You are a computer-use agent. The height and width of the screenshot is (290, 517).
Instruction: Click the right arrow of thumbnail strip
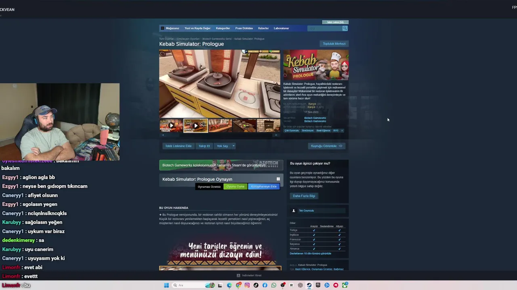[276, 135]
